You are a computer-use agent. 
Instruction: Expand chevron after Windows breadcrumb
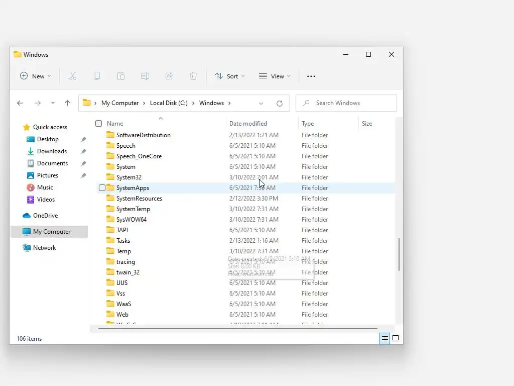[229, 103]
